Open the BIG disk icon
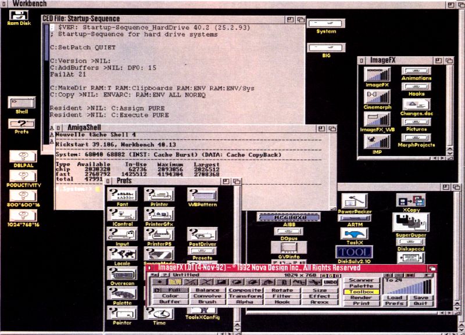The image size is (465, 335). [326, 48]
